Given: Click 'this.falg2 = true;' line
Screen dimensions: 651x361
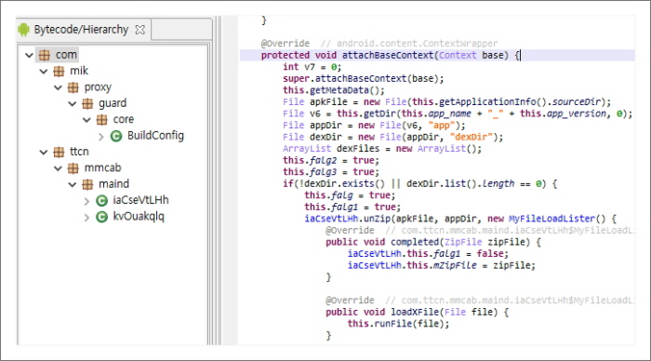Looking at the screenshot, I should (x=331, y=160).
